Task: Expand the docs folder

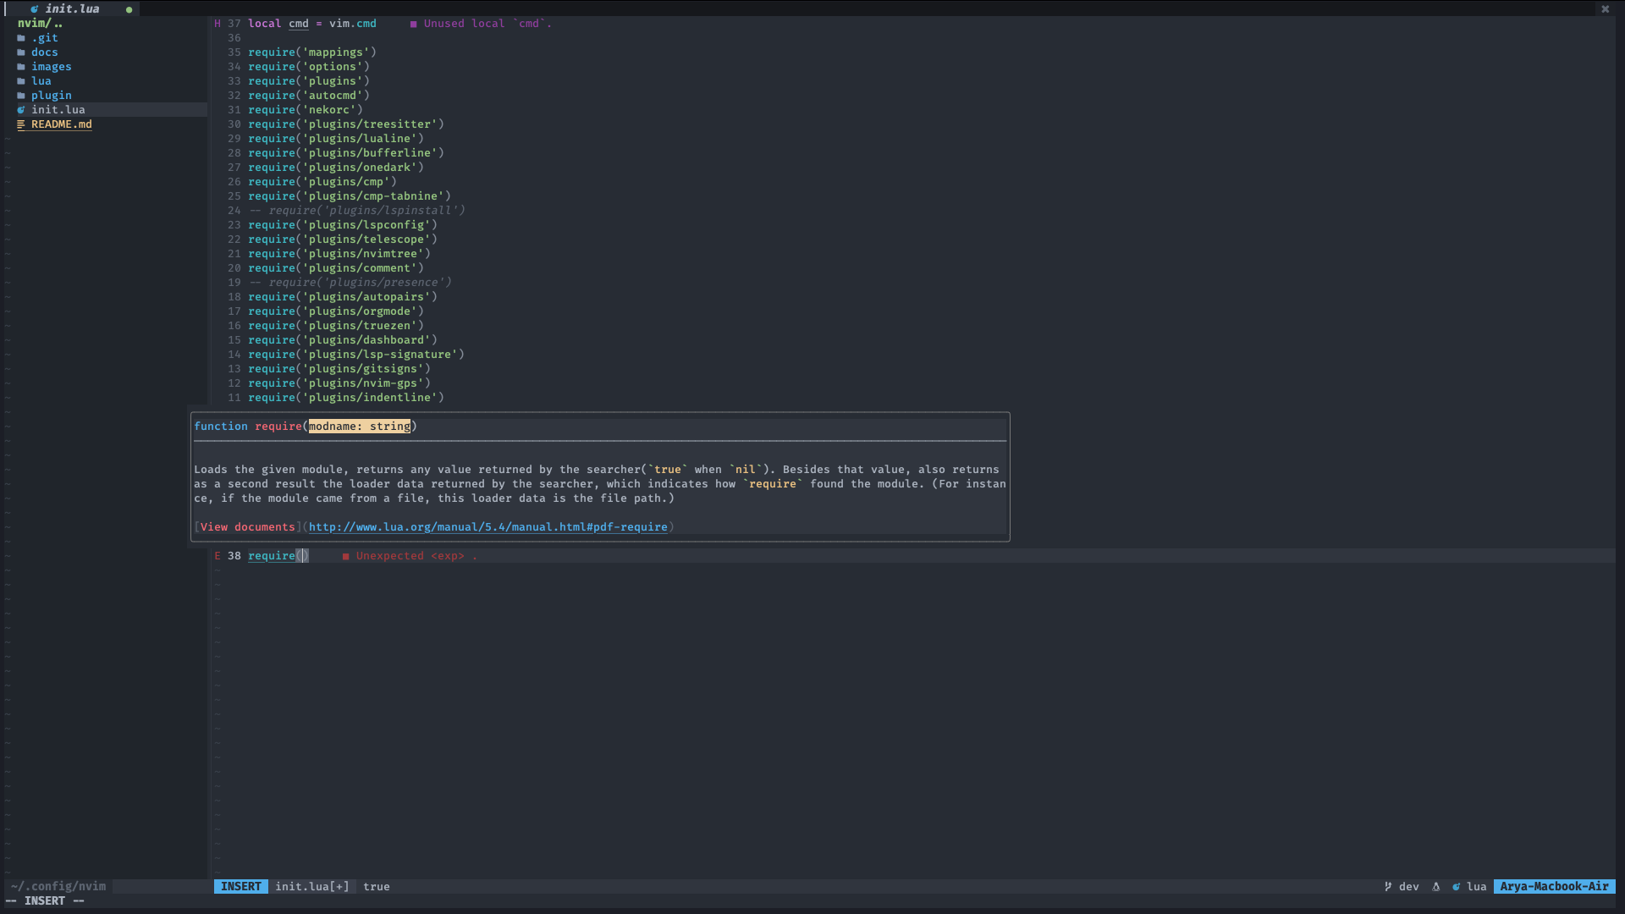Action: 44,52
